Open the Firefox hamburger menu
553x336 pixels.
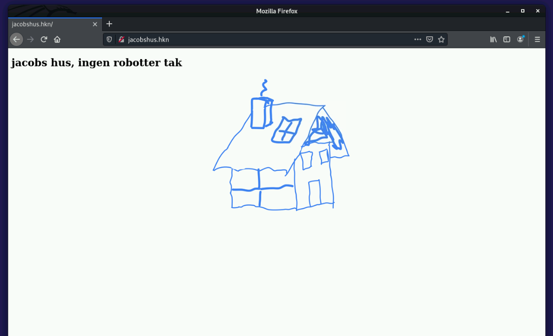538,40
